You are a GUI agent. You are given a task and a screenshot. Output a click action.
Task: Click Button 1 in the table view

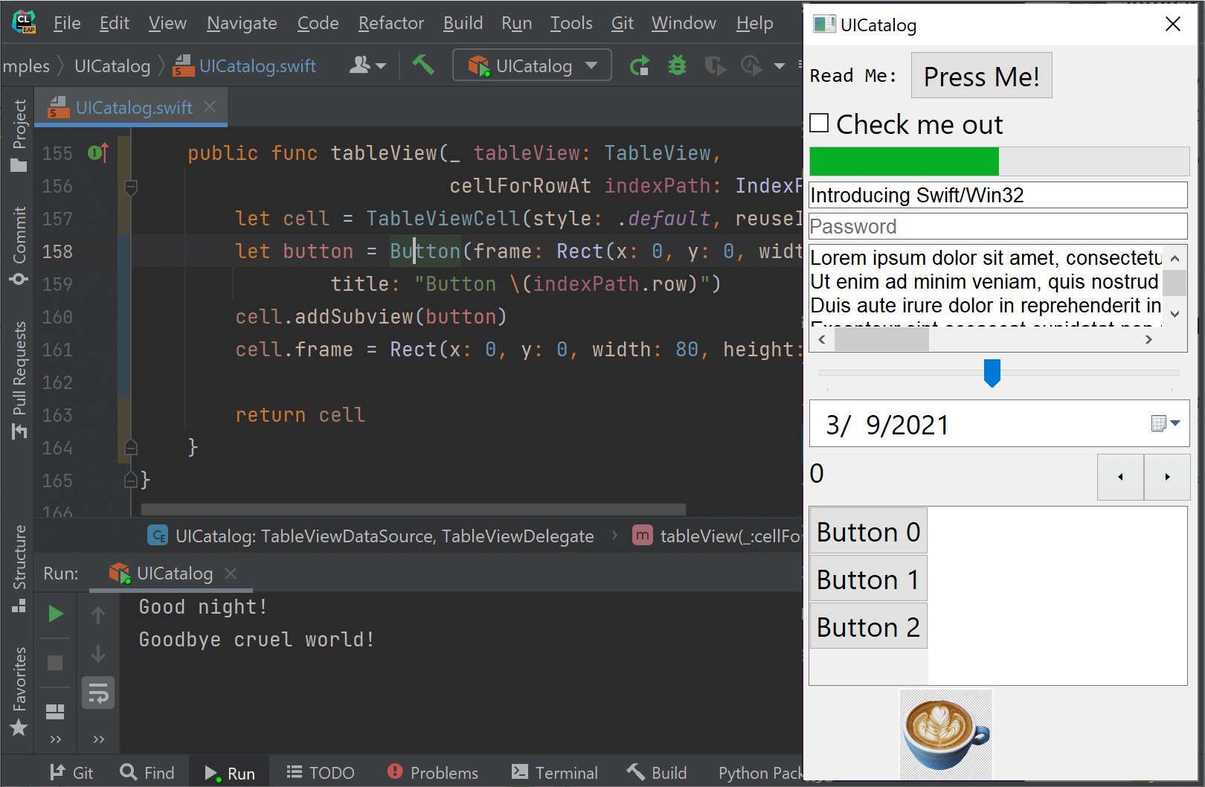pos(868,579)
